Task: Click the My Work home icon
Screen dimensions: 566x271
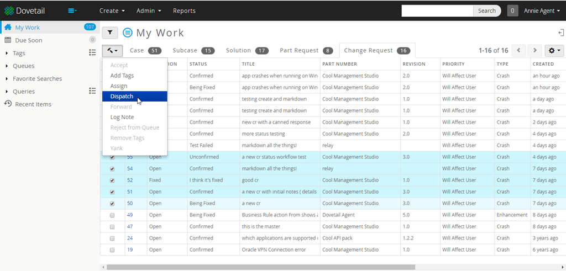Action: [8, 28]
